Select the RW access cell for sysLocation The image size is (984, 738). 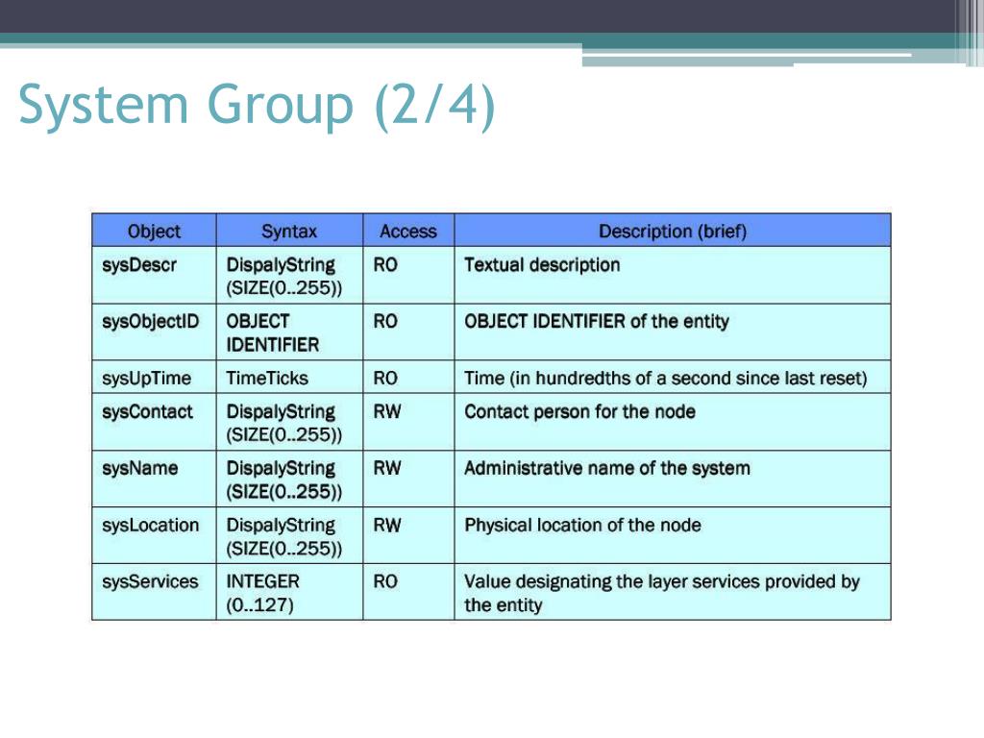pyautogui.click(x=408, y=535)
